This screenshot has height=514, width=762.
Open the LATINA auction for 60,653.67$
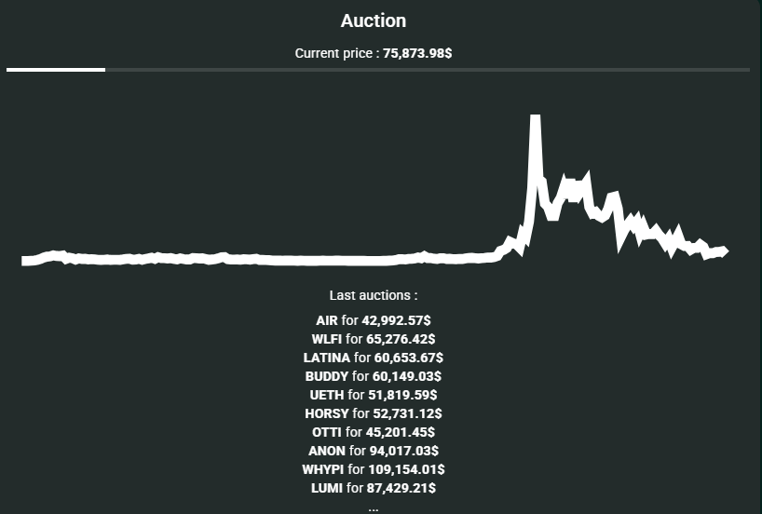373,358
